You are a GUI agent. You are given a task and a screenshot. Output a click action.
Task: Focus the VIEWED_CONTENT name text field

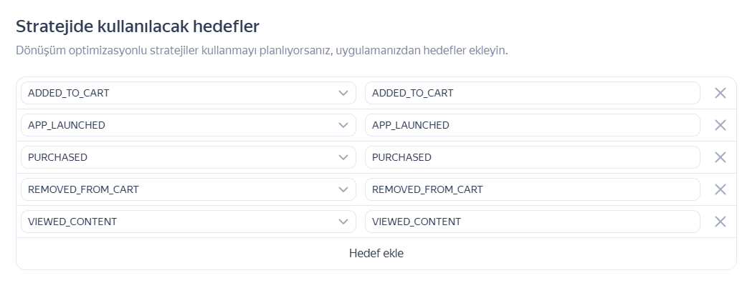pyautogui.click(x=532, y=222)
